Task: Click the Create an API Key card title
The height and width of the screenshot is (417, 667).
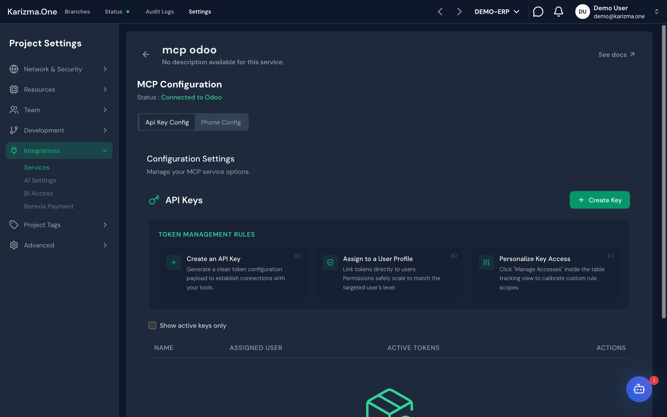Action: point(213,259)
